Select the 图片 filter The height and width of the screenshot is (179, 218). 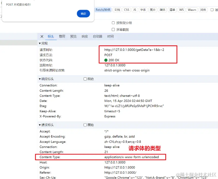coord(153,10)
